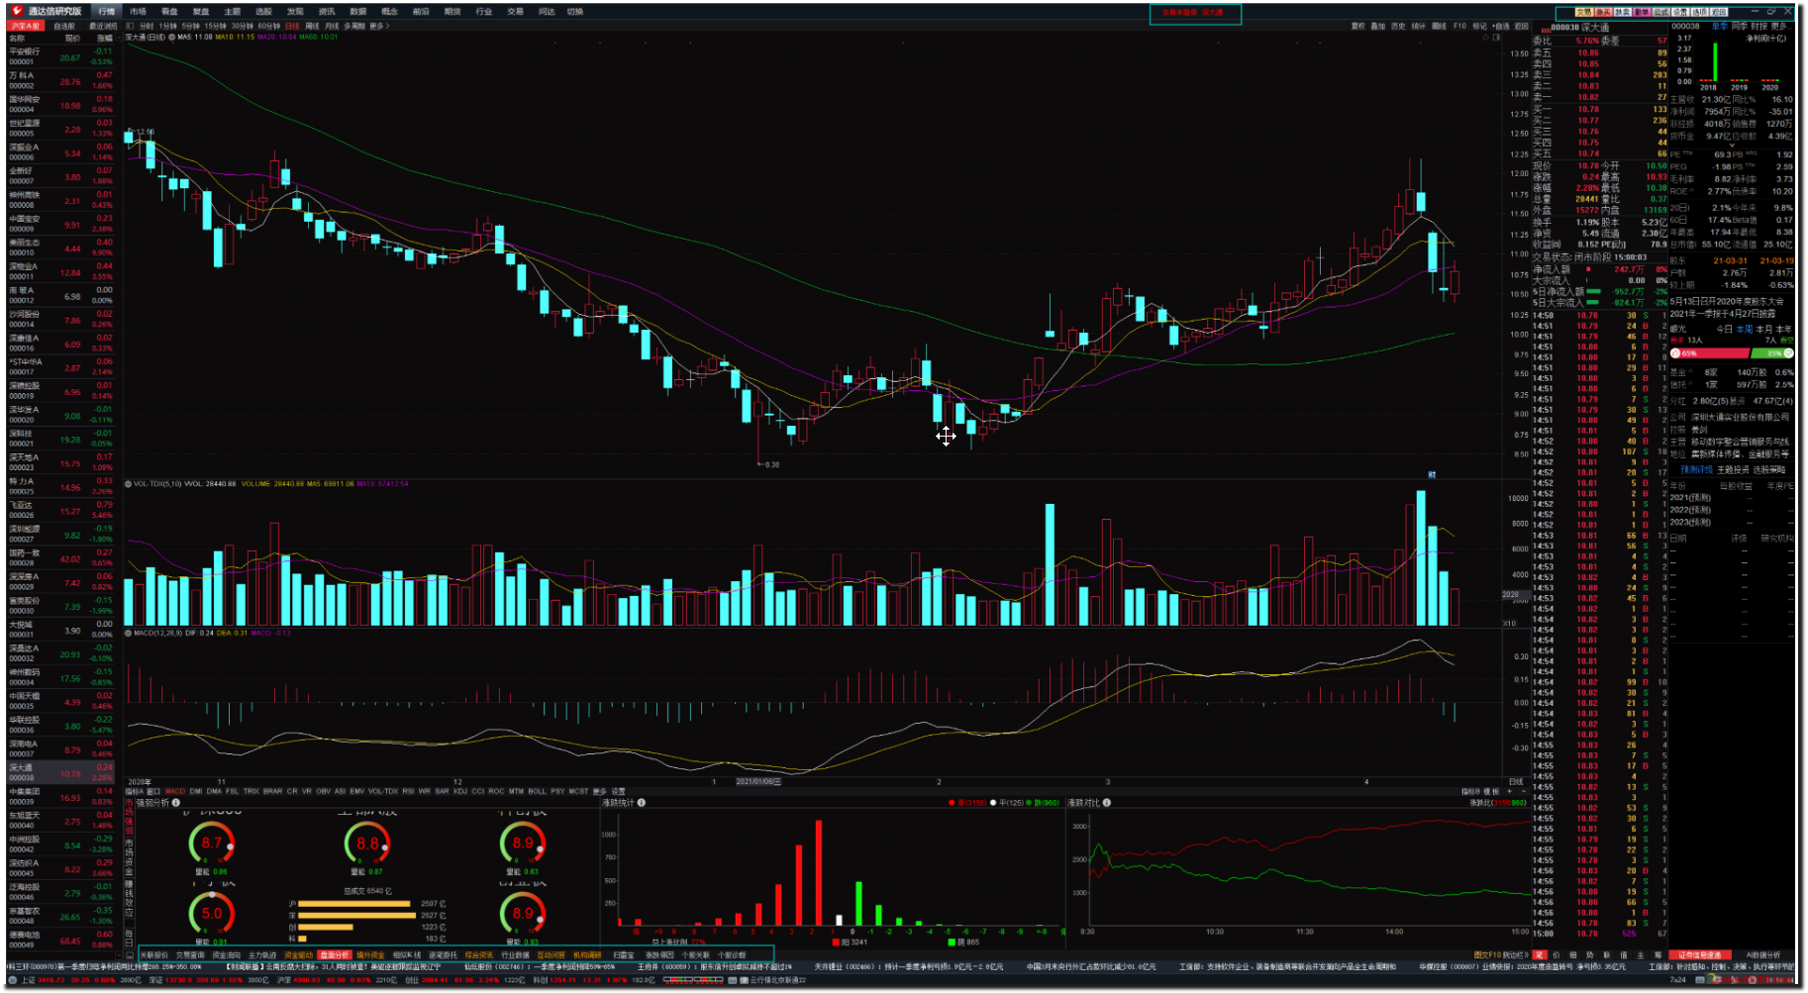The width and height of the screenshot is (1808, 993).
Task: Click the 5.0 strength gauge
Action: pos(212,914)
